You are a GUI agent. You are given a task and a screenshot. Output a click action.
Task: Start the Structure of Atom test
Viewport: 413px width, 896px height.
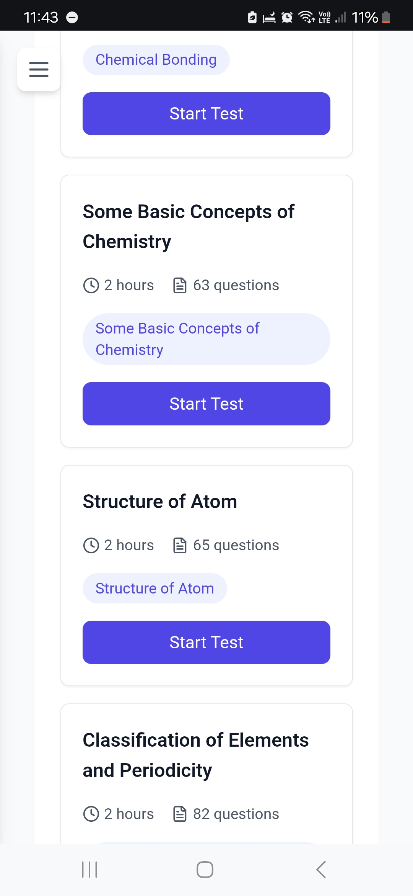pyautogui.click(x=206, y=642)
